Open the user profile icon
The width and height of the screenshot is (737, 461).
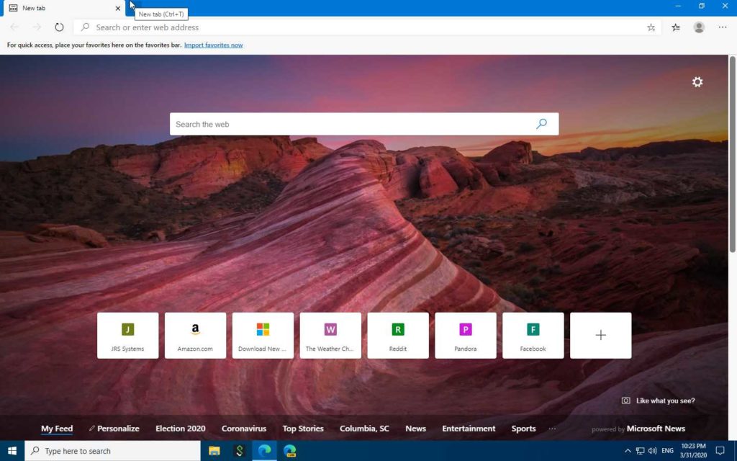pyautogui.click(x=699, y=27)
